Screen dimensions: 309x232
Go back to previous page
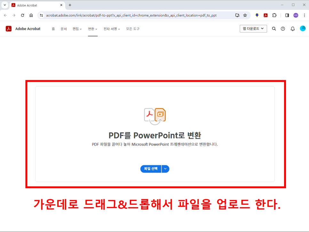coord(5,15)
